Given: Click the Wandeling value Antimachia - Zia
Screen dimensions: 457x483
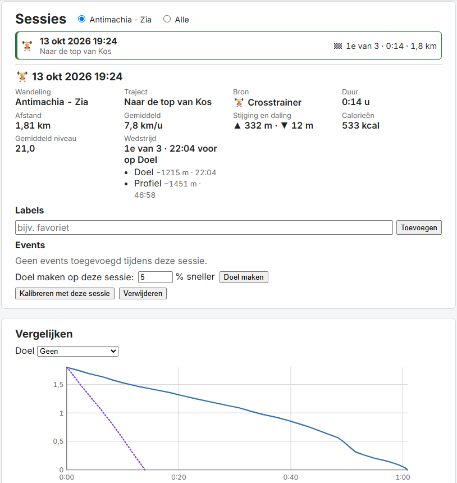Looking at the screenshot, I should pyautogui.click(x=52, y=102).
